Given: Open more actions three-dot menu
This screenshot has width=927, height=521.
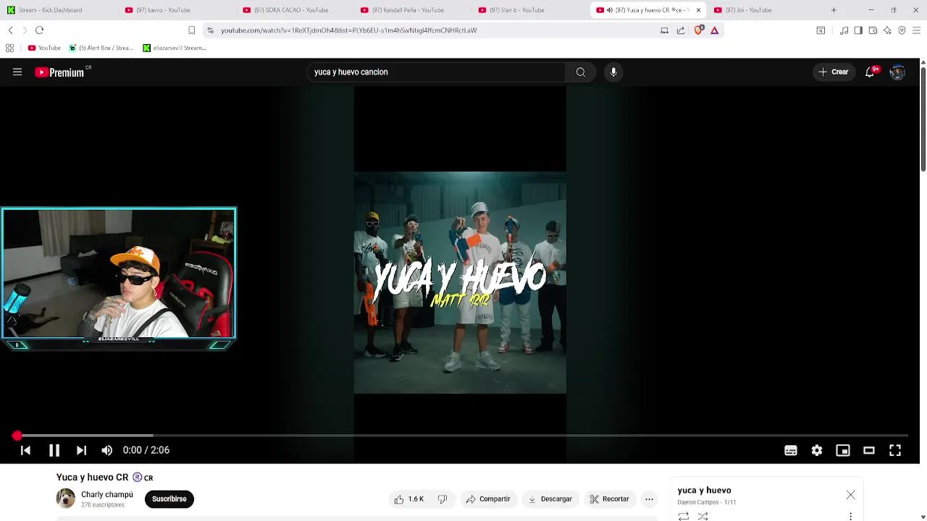Looking at the screenshot, I should point(649,499).
